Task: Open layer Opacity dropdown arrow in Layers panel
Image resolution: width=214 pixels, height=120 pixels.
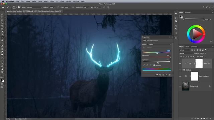Action: (205, 53)
